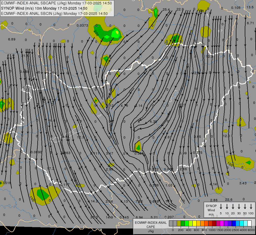
Task: Click the '25.4' value near the top of the map
Action: [x=166, y=10]
